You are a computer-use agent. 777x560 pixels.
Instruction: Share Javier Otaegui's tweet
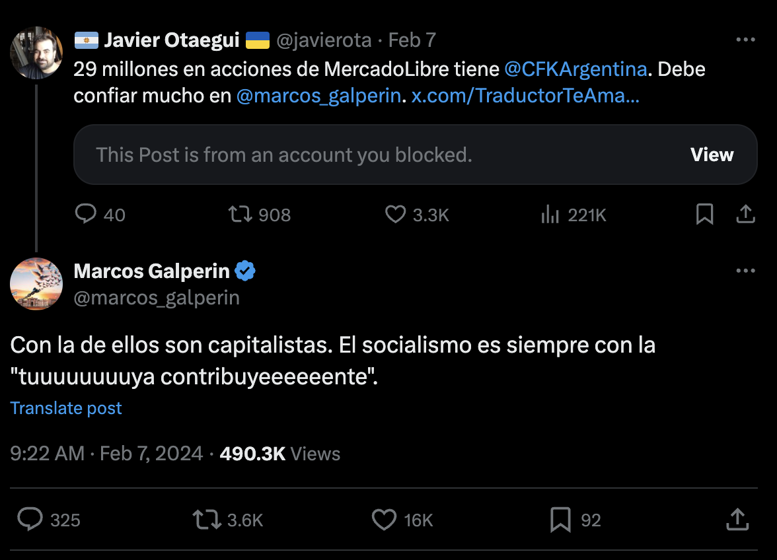[746, 215]
